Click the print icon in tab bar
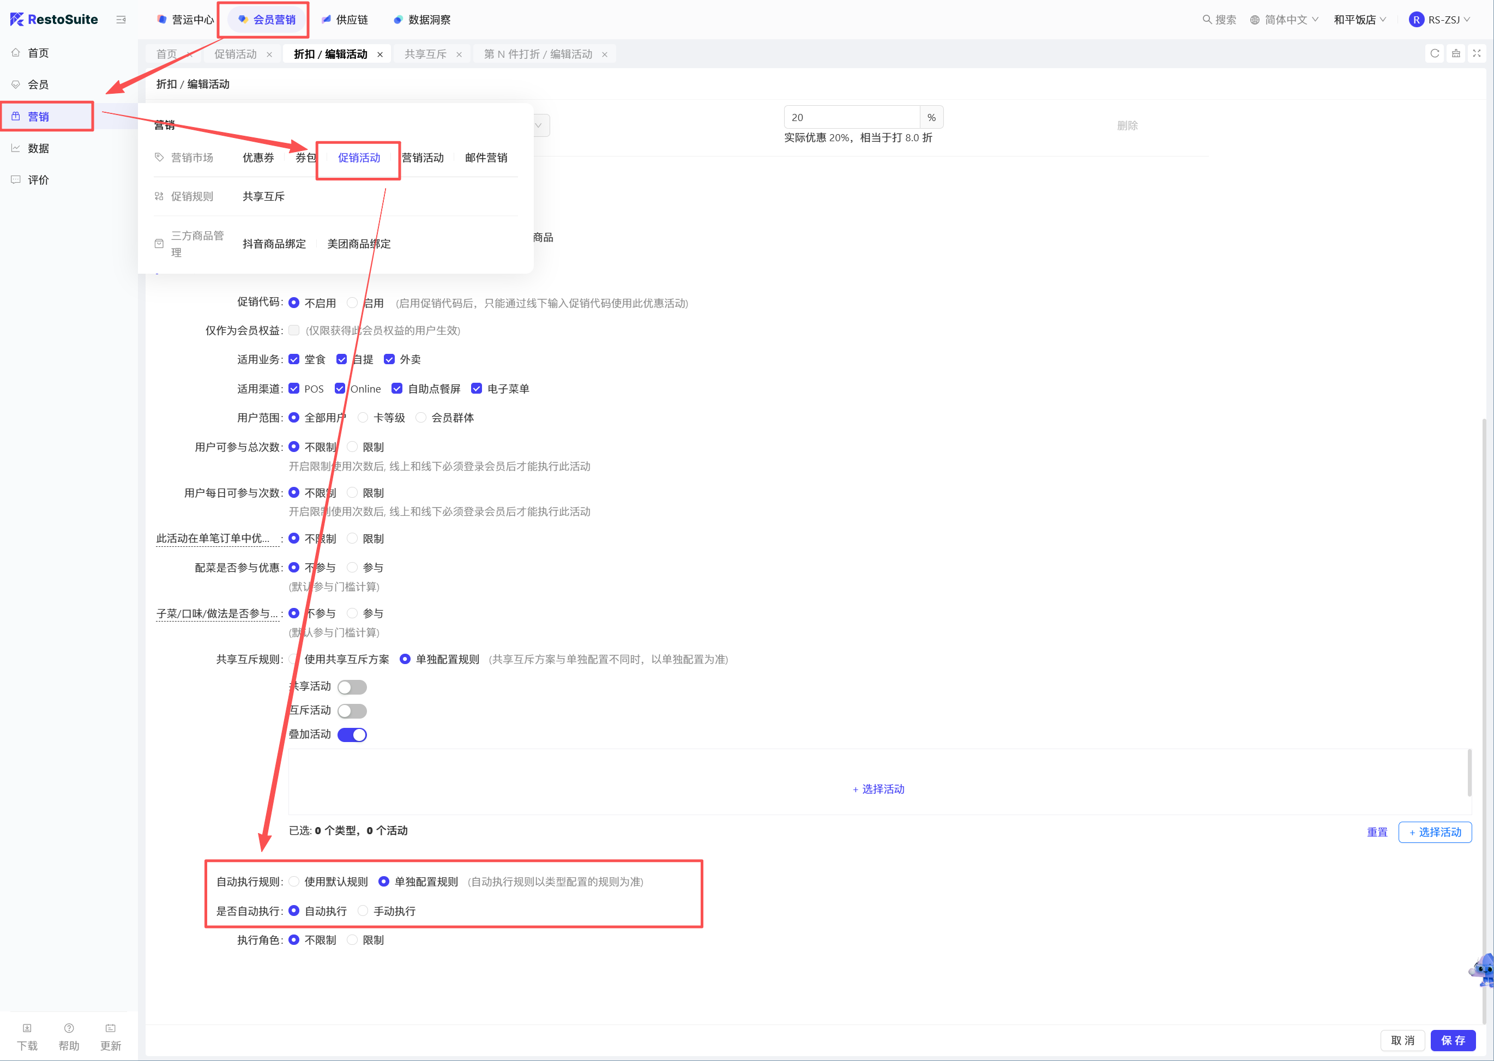The image size is (1494, 1061). 1455,53
